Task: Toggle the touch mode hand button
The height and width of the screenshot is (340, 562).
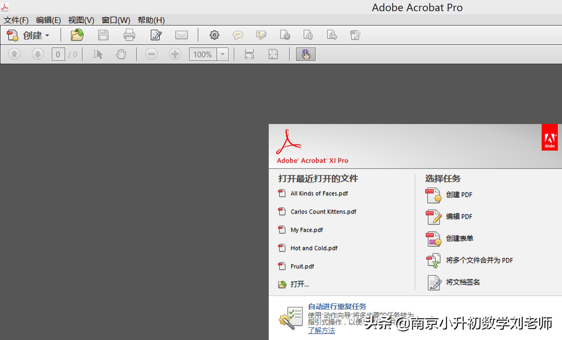Action: pos(306,54)
